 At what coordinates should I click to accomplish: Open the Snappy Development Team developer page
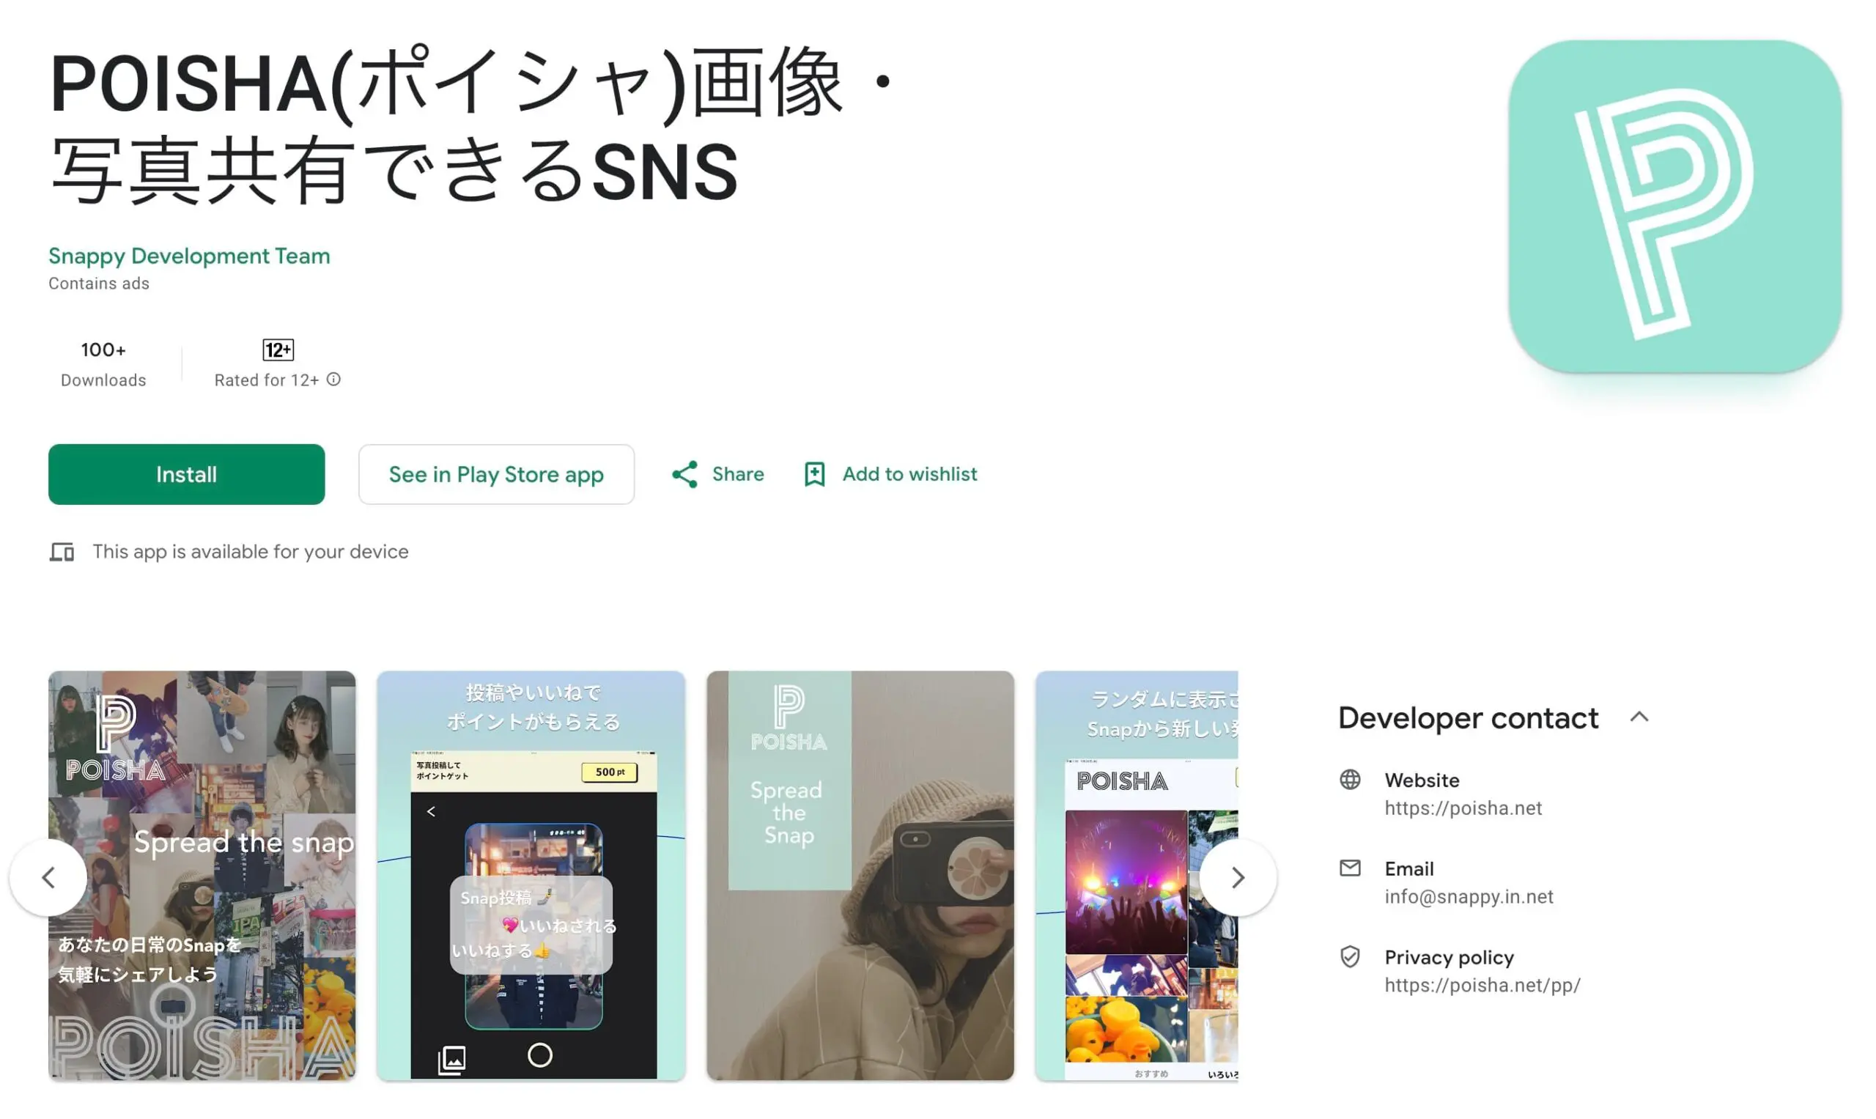pyautogui.click(x=188, y=256)
